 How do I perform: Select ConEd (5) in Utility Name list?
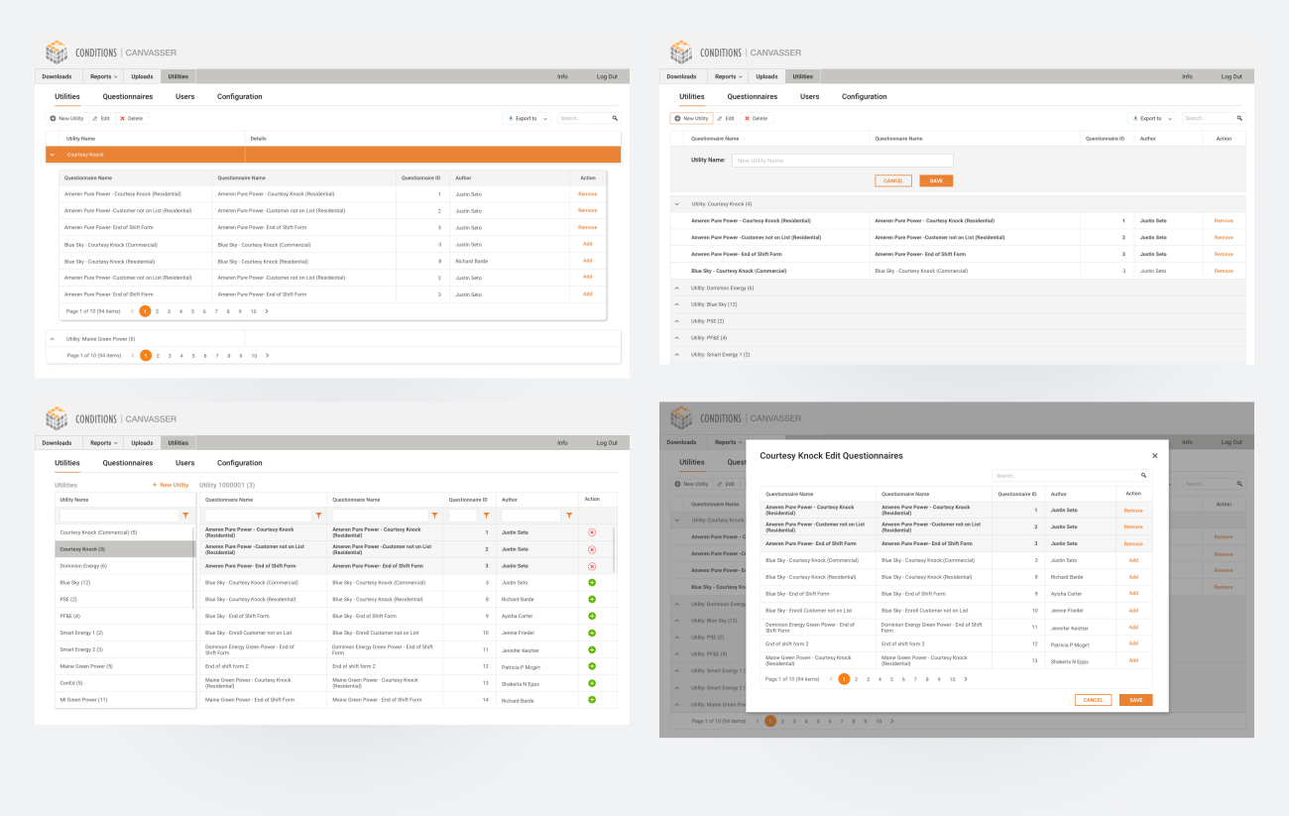click(125, 683)
